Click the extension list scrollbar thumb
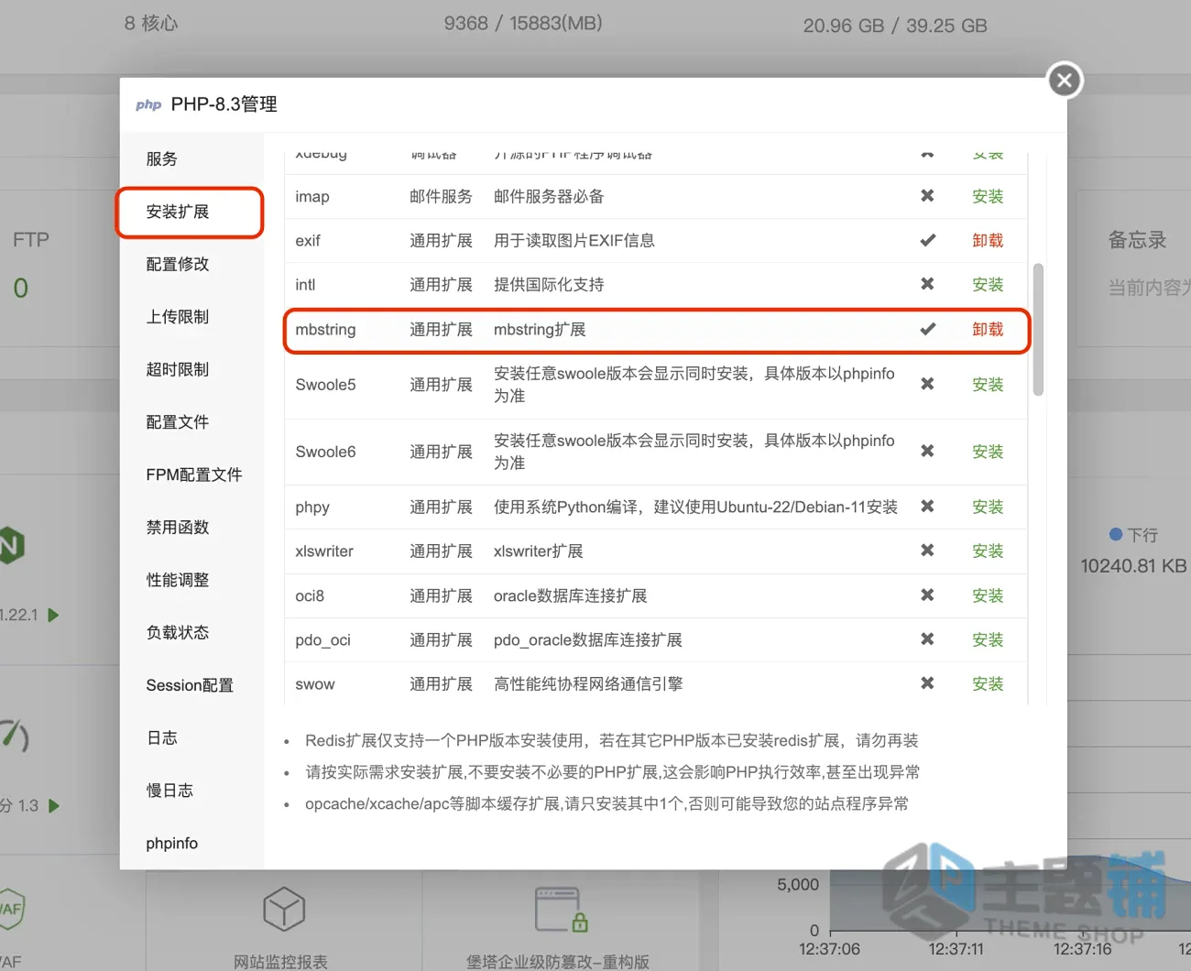This screenshot has height=971, width=1191. point(1038,330)
